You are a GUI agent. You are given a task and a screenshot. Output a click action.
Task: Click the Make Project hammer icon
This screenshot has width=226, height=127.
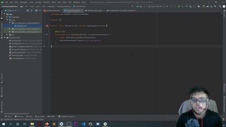pyautogui.click(x=132, y=6)
